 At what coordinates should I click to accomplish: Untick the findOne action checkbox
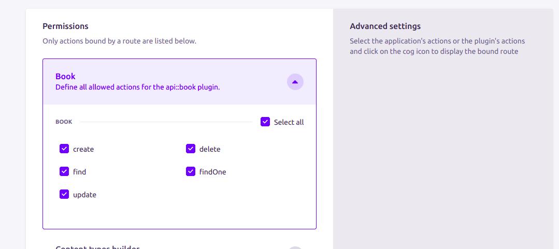191,171
